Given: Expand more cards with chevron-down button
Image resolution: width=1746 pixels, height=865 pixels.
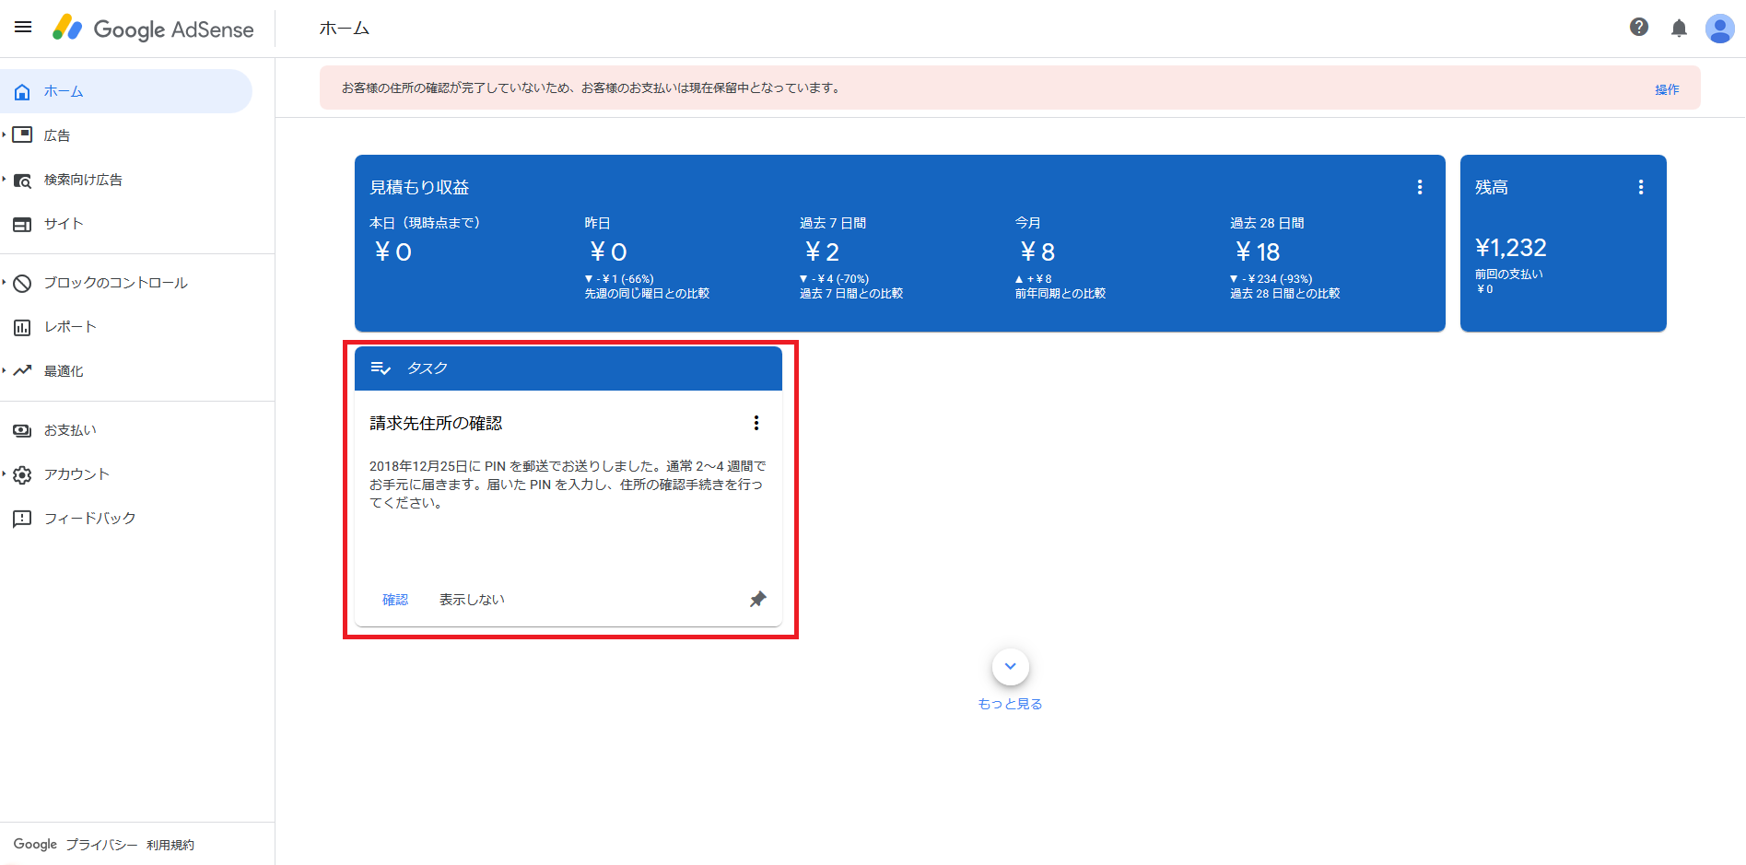Looking at the screenshot, I should pyautogui.click(x=1011, y=667).
